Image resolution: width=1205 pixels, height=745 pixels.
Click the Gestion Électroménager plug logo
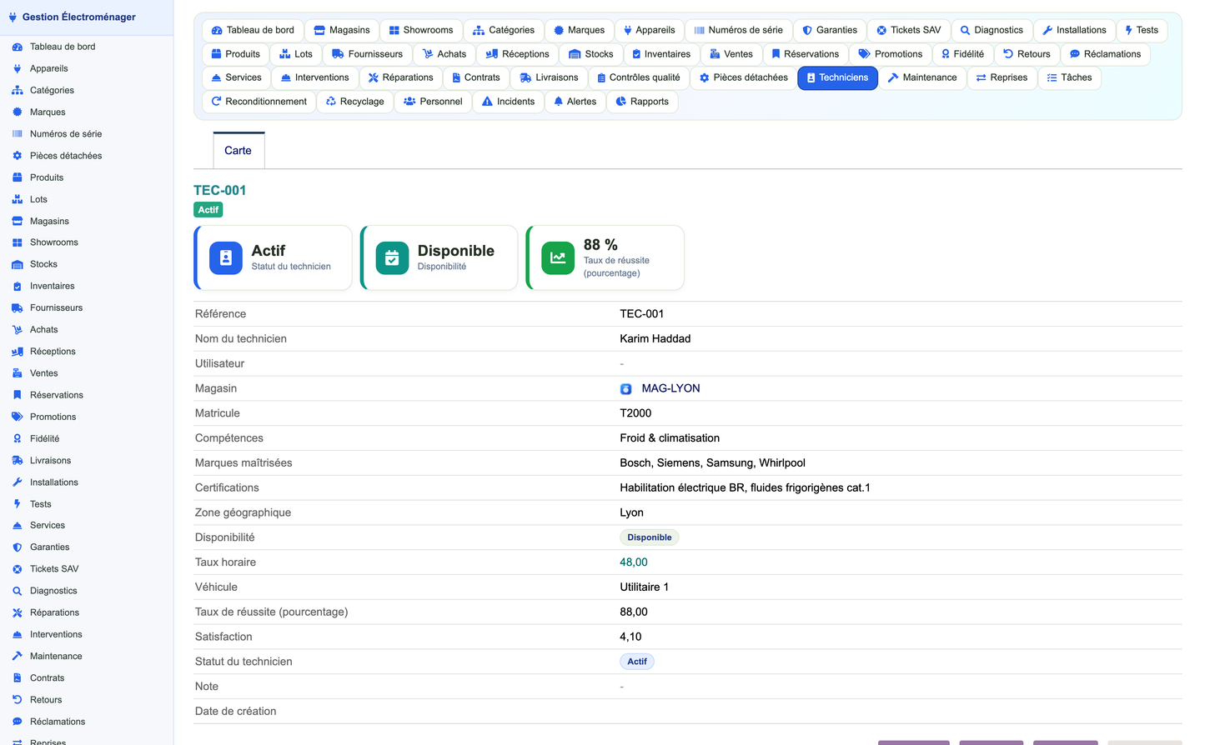tap(13, 17)
